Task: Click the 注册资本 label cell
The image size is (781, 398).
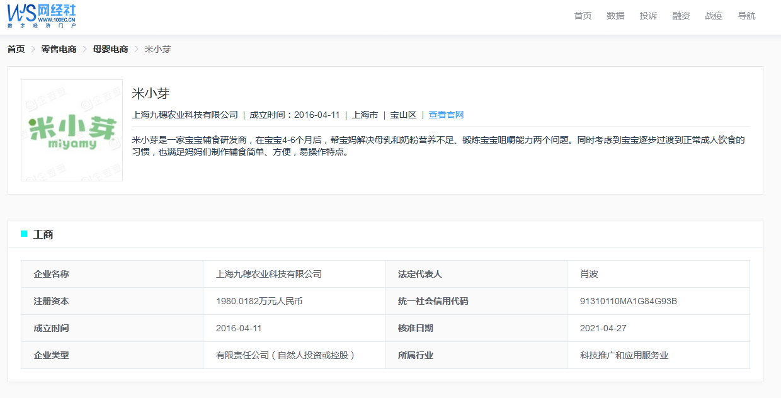Action: coord(112,301)
